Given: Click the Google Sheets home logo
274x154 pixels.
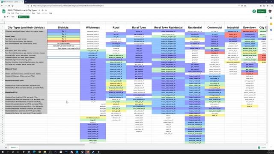Looking at the screenshot, I should point(4,12).
